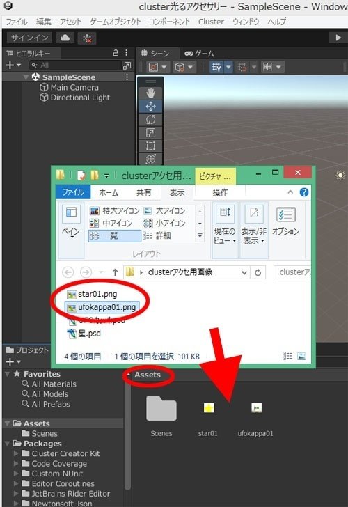Image resolution: width=348 pixels, height=507 pixels.
Task: Open ホーム tab in Explorer ribbon
Action: (109, 192)
